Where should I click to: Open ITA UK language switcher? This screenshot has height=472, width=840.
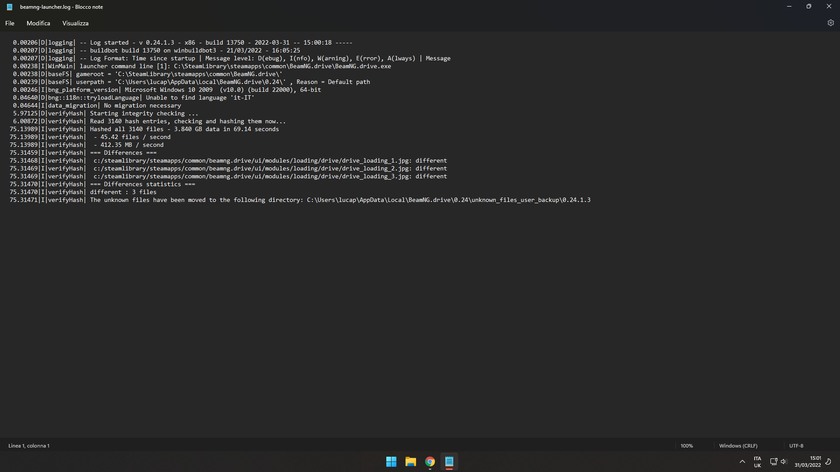(757, 462)
